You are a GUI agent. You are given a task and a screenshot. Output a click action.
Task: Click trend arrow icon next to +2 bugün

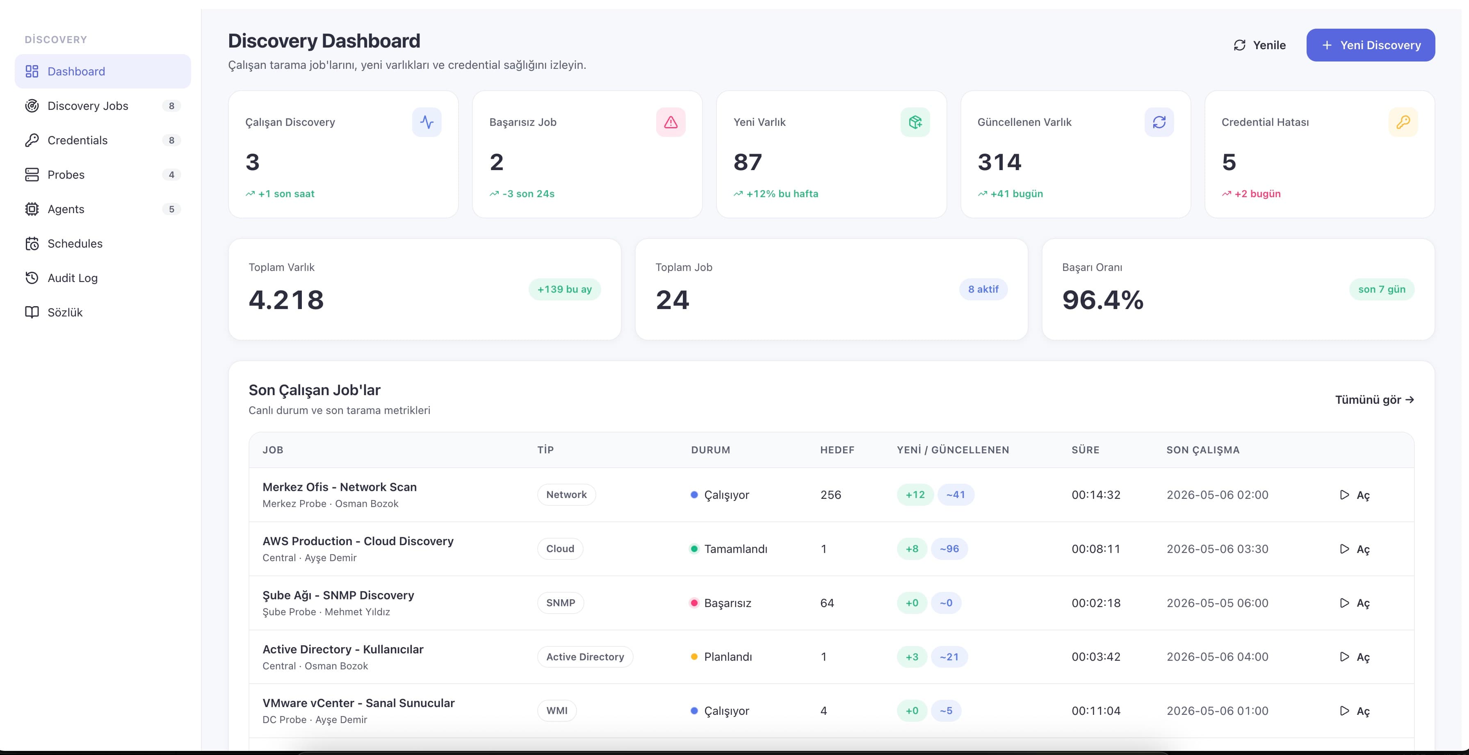[x=1226, y=194]
